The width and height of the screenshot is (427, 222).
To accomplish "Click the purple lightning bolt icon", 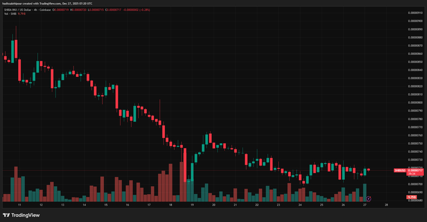I will pos(369,199).
